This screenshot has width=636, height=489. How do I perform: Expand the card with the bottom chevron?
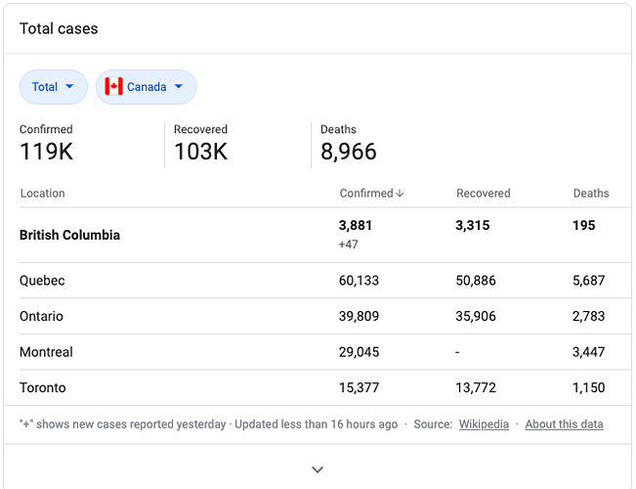tap(318, 469)
